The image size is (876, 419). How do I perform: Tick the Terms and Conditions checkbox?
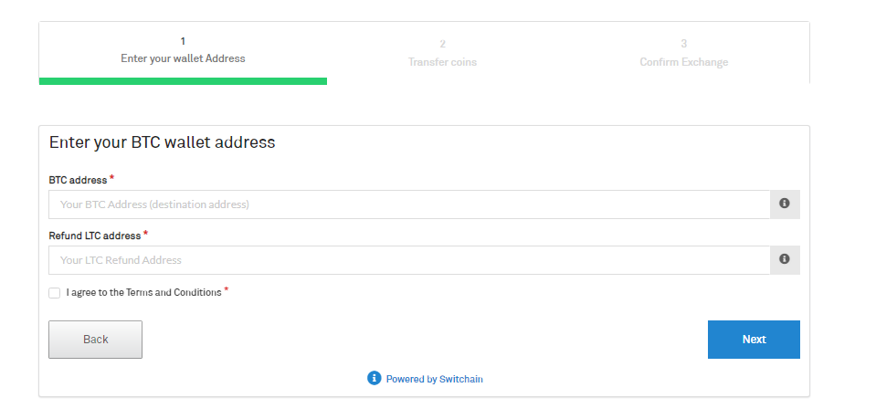click(x=54, y=293)
